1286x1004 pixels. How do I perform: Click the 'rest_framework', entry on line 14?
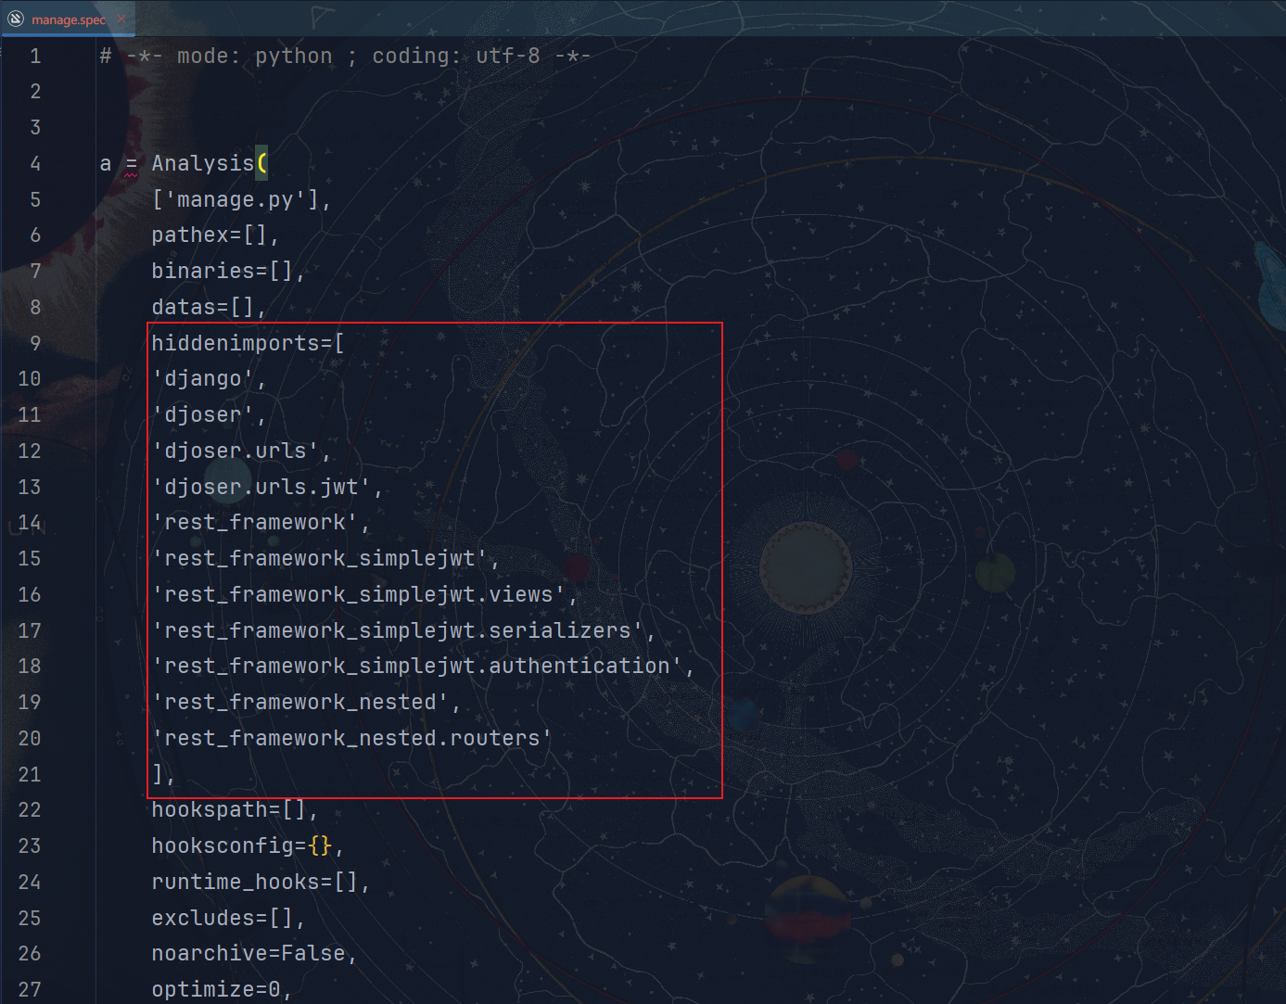pos(261,523)
